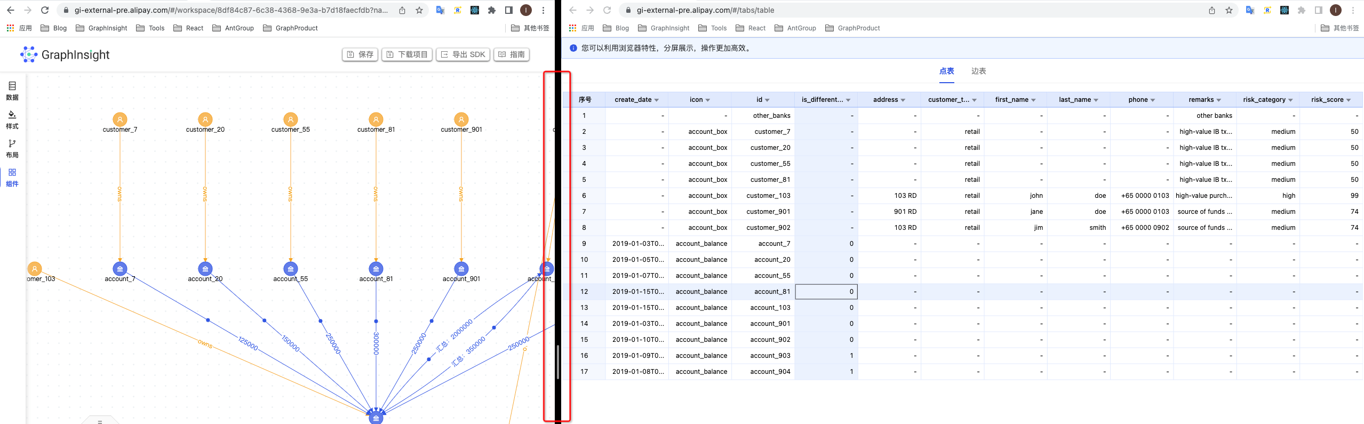Open last_name column filter dropdown

click(1096, 100)
